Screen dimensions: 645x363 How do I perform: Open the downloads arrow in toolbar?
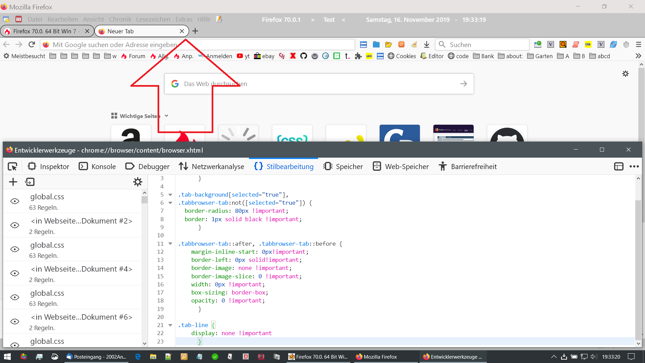click(426, 44)
